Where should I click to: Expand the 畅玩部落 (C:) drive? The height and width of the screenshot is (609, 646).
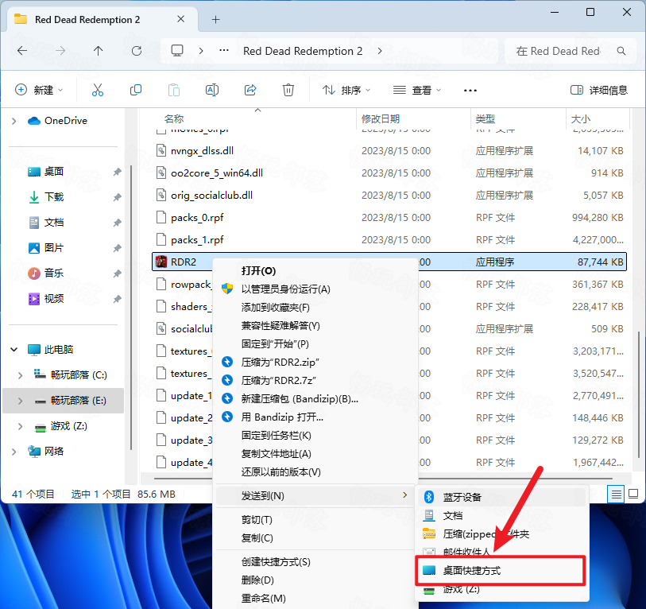pyautogui.click(x=20, y=374)
